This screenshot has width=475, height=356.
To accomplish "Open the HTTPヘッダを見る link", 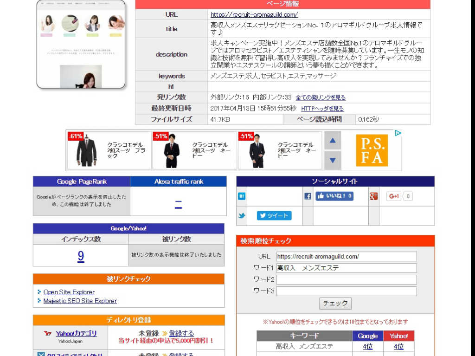I will click(322, 109).
